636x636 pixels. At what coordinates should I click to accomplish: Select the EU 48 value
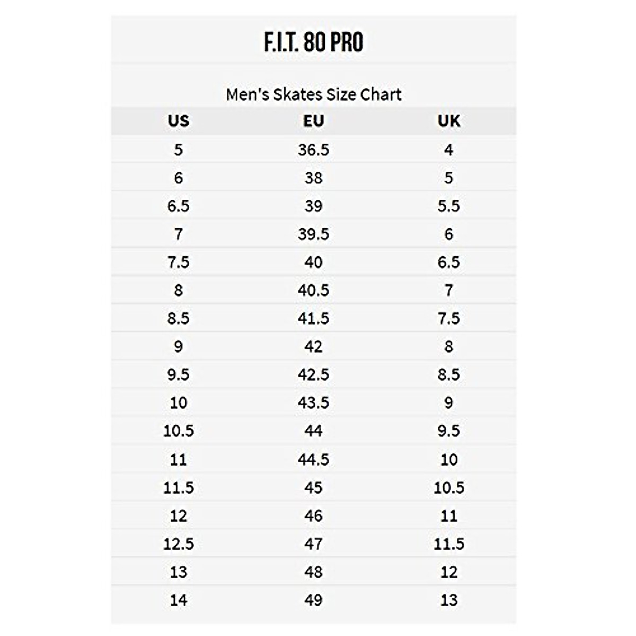pyautogui.click(x=313, y=572)
